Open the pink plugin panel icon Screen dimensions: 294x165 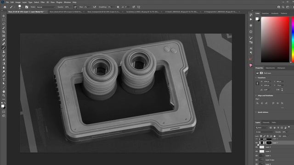[x=251, y=65]
